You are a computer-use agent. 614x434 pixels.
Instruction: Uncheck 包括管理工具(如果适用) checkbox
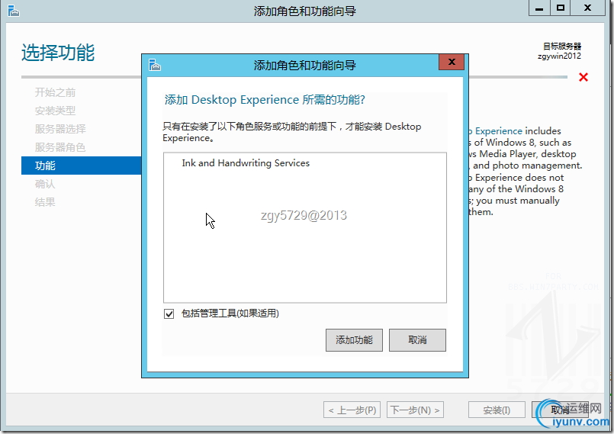coord(169,313)
